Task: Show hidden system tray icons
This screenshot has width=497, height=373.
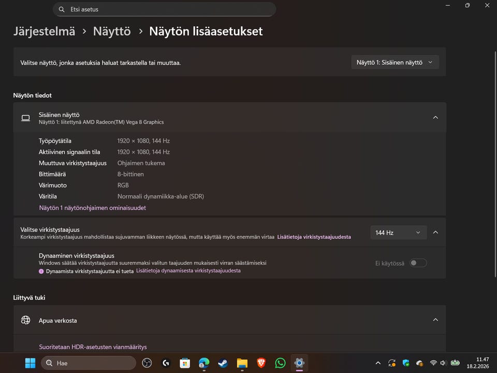Action: coord(378,363)
